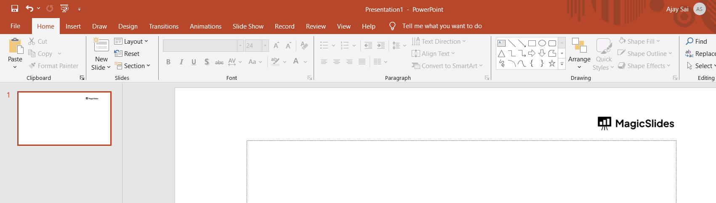This screenshot has width=716, height=203.
Task: Expand the Paste options arrow
Action: pos(15,67)
